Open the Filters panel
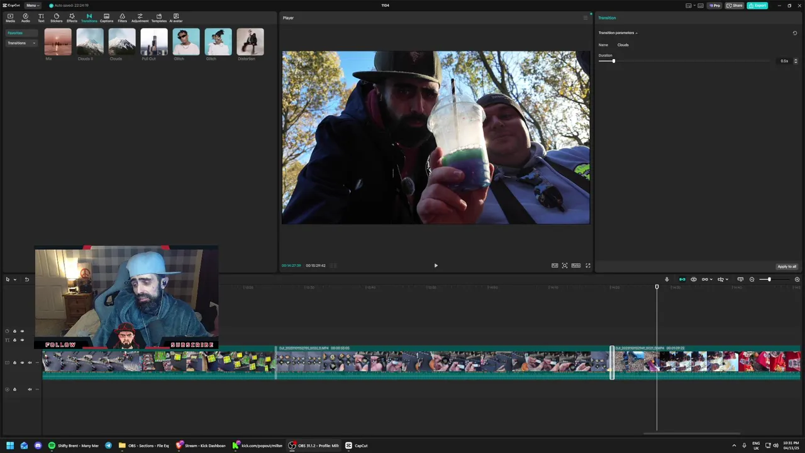The height and width of the screenshot is (453, 805). [122, 18]
